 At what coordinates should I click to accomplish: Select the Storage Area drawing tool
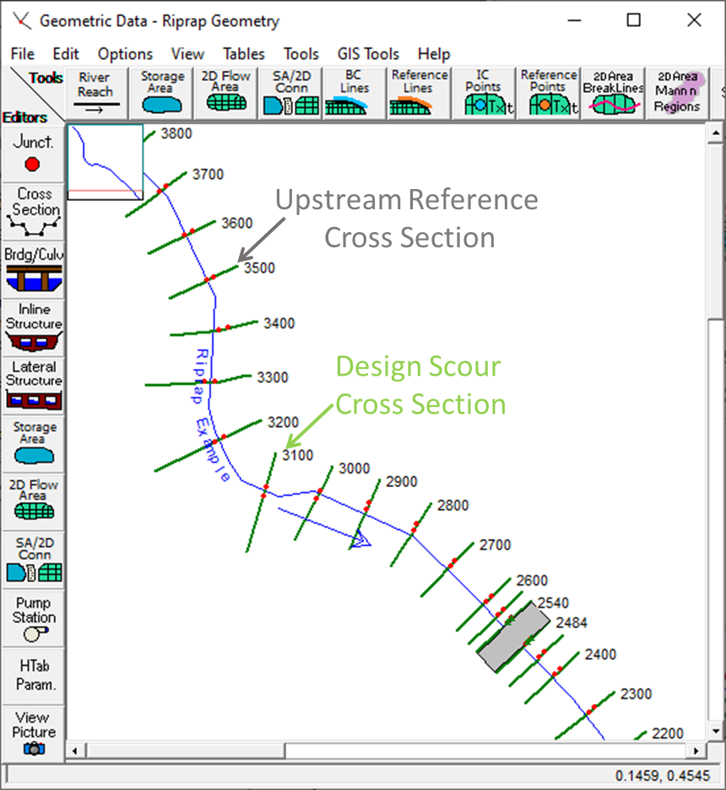pos(161,94)
